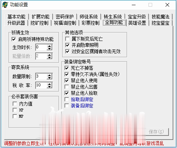Viewport: 177px width, 148px height.
Task: Click the 保存(S) button
Action: (x=156, y=132)
